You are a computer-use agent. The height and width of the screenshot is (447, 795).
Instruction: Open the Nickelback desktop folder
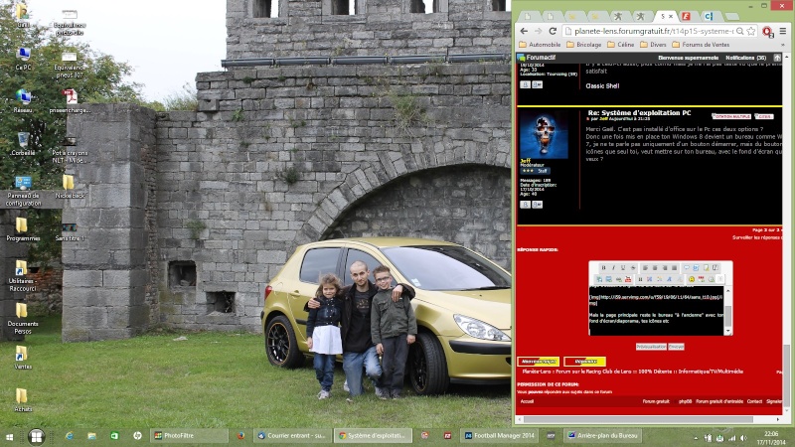[70, 187]
